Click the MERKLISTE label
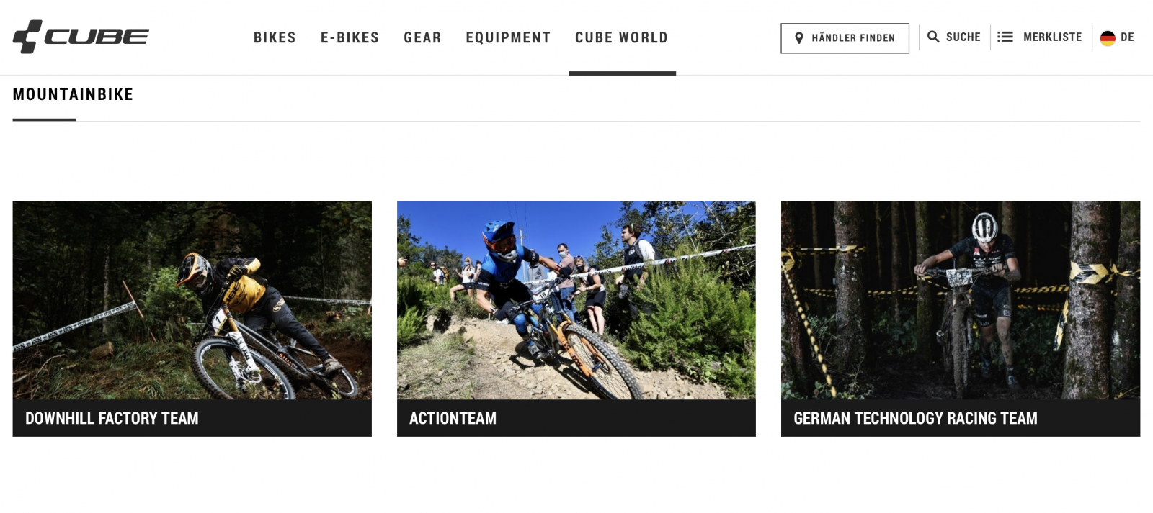The width and height of the screenshot is (1153, 513). (x=1052, y=37)
